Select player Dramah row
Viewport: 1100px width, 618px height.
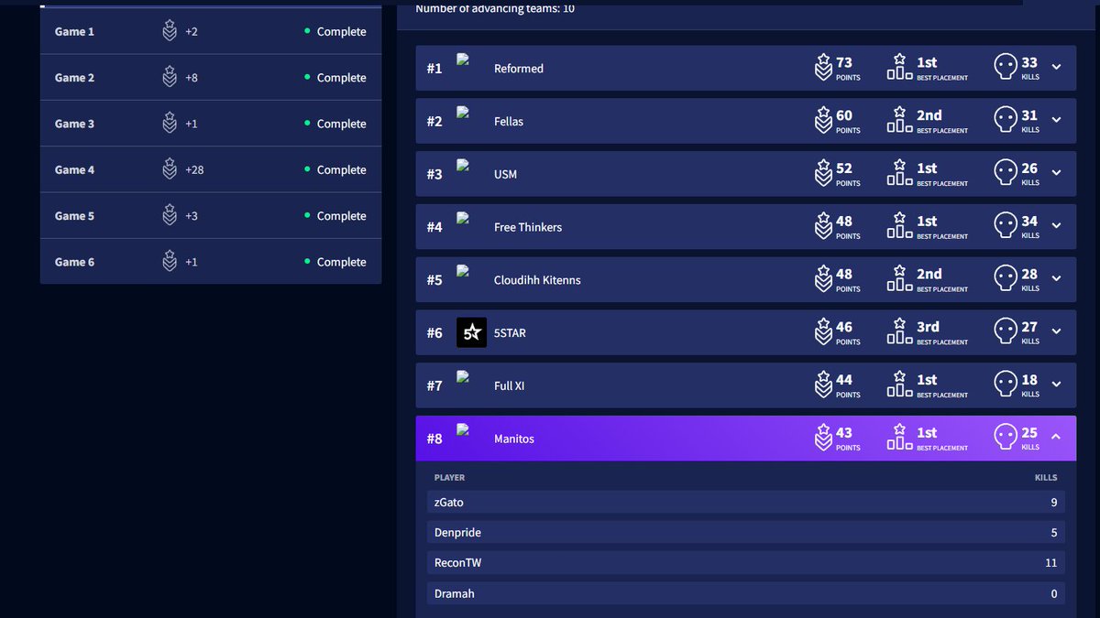pos(746,593)
